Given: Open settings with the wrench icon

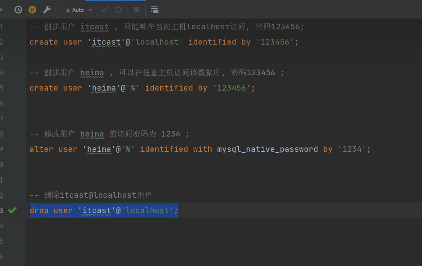Looking at the screenshot, I should [x=47, y=10].
